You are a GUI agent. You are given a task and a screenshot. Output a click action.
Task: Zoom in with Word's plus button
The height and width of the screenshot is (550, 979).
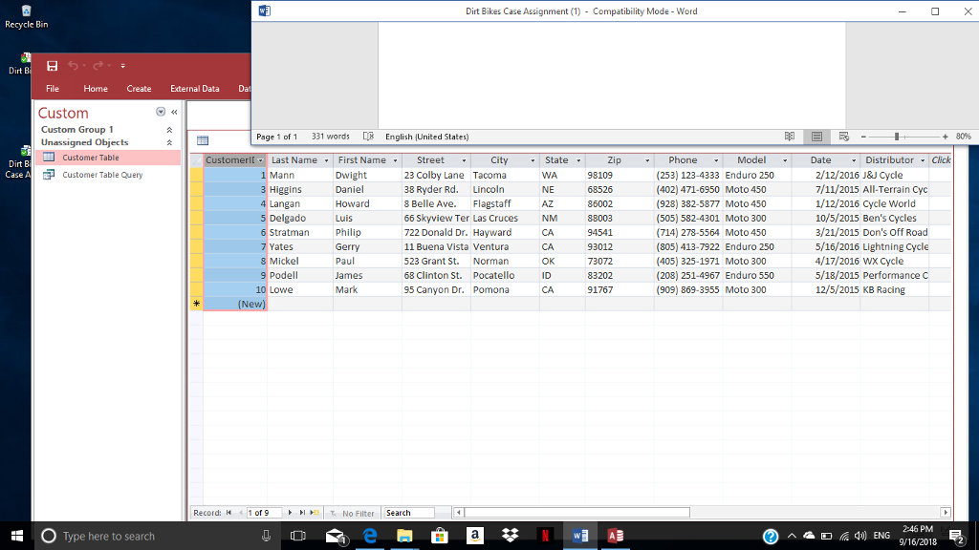click(x=946, y=137)
